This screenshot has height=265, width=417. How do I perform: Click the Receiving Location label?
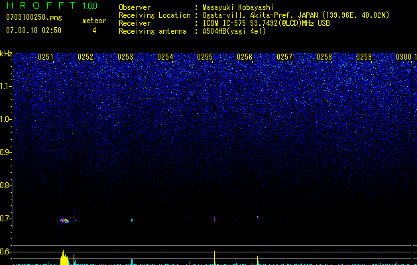click(x=154, y=15)
